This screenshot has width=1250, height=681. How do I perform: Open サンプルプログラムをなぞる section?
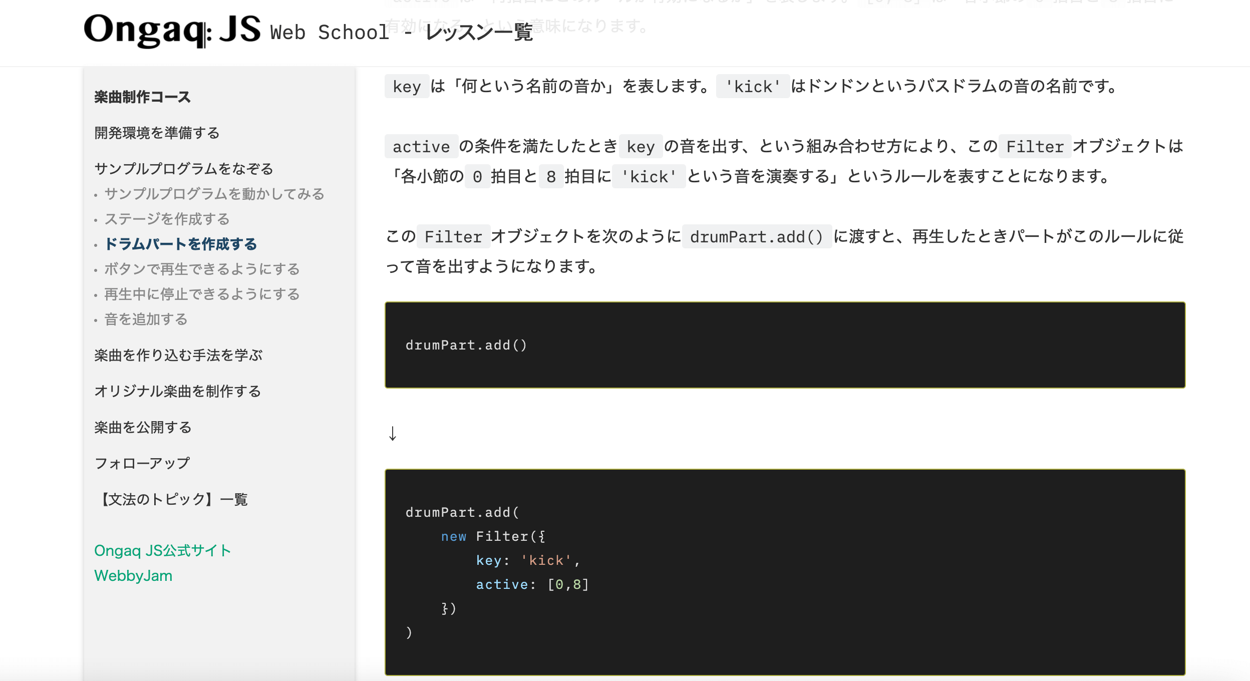point(183,169)
